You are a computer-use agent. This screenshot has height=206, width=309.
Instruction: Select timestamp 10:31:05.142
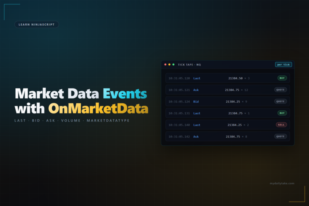[x=179, y=136]
